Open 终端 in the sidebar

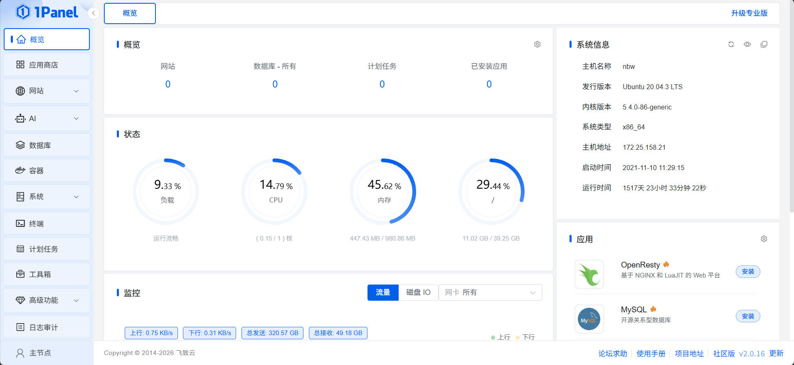point(47,224)
